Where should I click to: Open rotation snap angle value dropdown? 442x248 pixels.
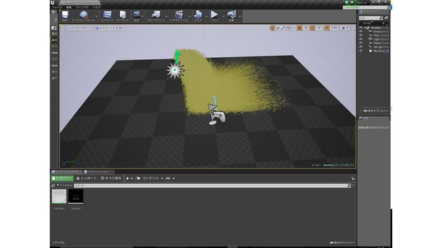[319, 28]
